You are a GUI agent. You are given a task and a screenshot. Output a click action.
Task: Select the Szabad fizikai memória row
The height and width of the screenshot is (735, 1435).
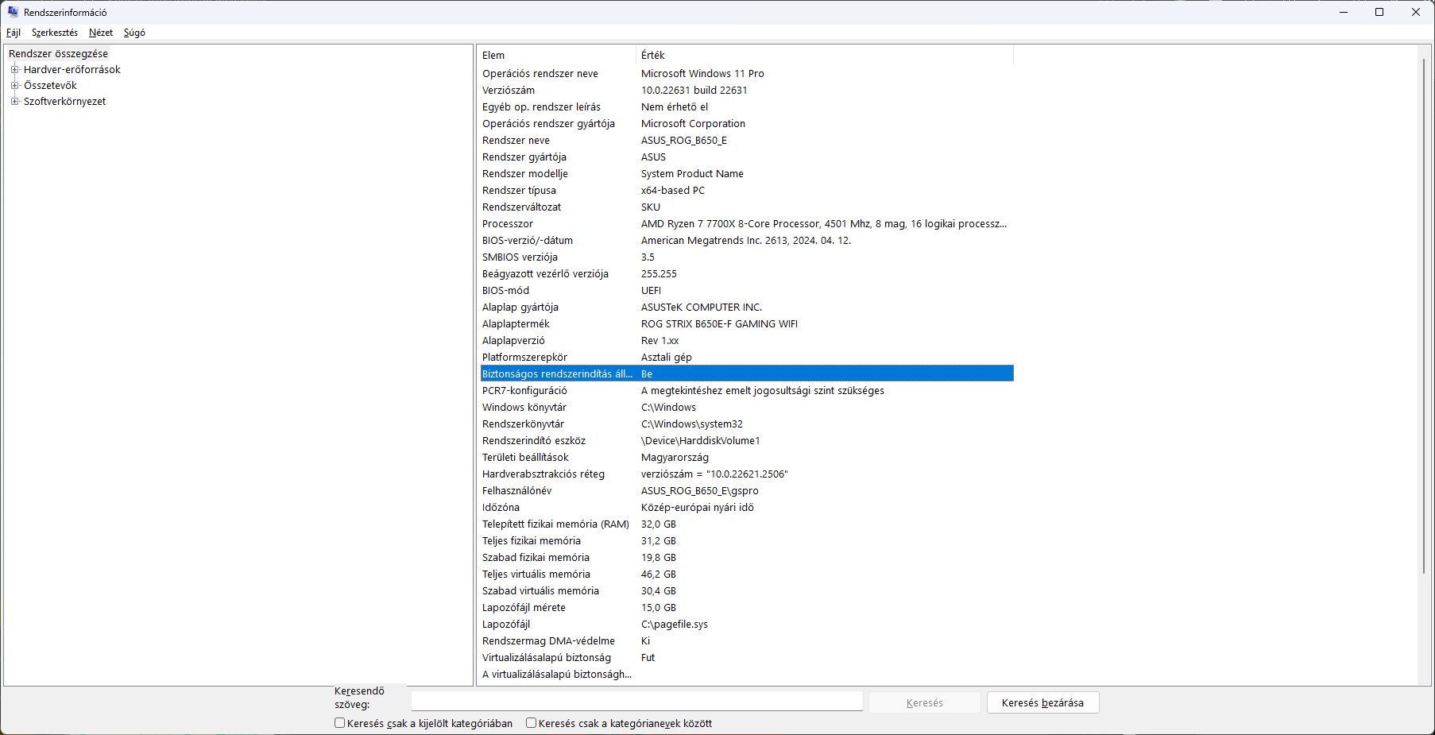747,557
